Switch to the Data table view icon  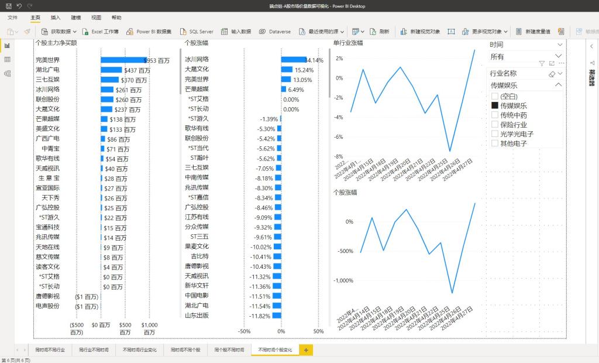8,60
